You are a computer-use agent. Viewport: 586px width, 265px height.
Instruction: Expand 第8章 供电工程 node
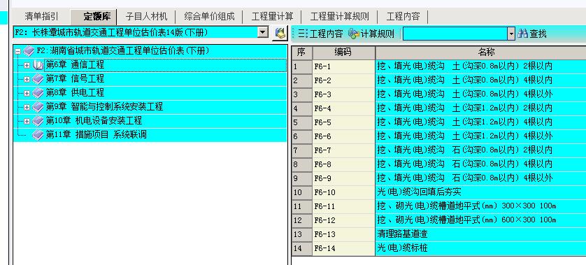coord(27,93)
